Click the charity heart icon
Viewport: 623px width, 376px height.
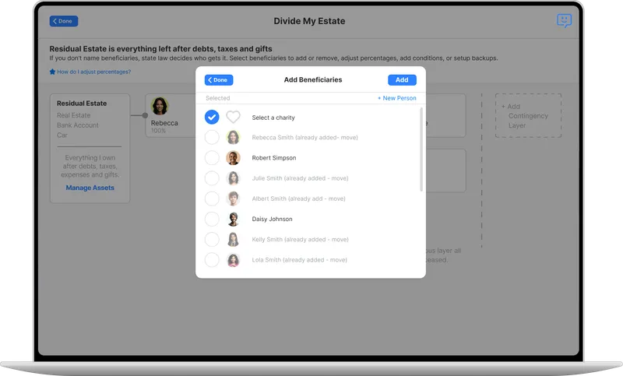[233, 117]
